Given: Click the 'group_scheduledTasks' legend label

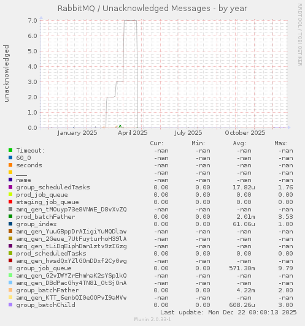Looking at the screenshot, I should click(53, 188).
